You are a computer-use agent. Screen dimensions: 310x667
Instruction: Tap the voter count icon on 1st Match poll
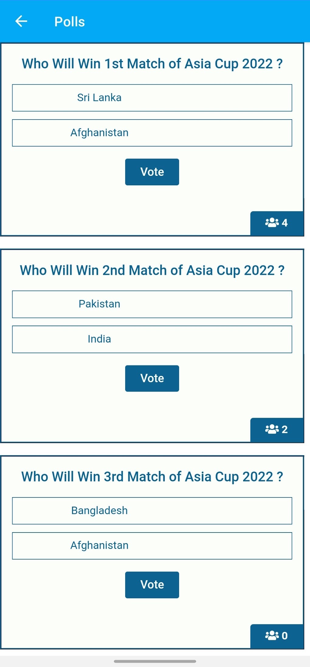click(x=272, y=222)
